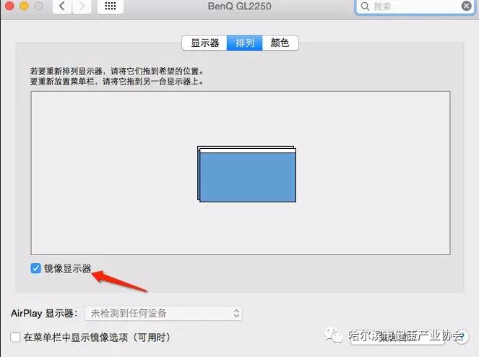Select the blue display rectangle
This screenshot has width=479, height=357.
tap(246, 177)
